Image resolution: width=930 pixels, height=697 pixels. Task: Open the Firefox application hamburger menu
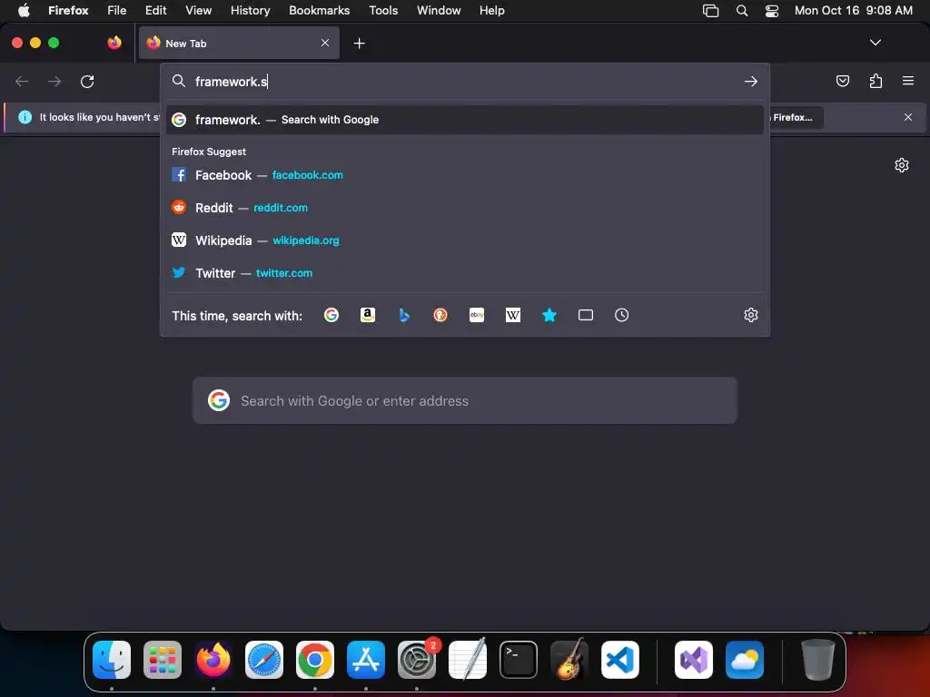coord(908,81)
